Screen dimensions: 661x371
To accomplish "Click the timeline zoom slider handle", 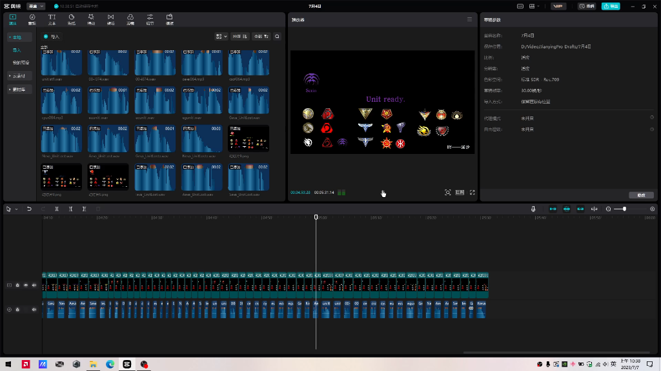I will click(x=624, y=209).
